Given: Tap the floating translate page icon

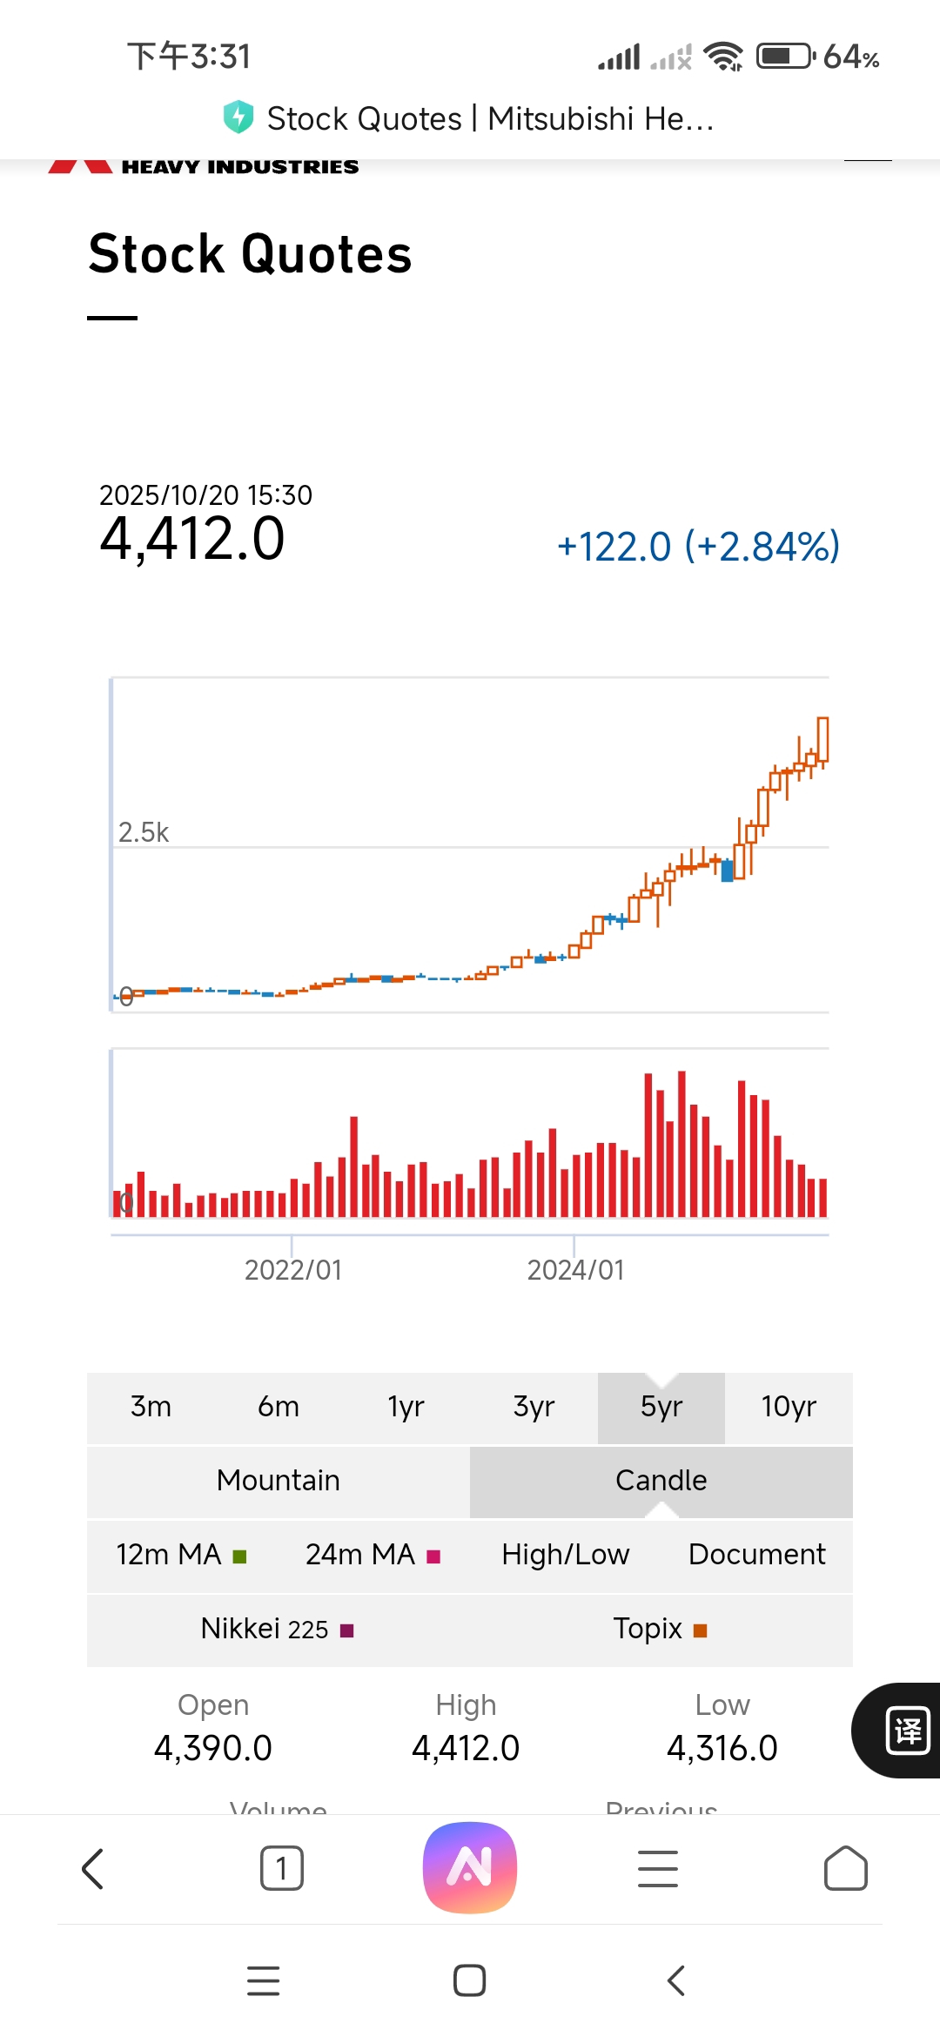Looking at the screenshot, I should tap(906, 1731).
